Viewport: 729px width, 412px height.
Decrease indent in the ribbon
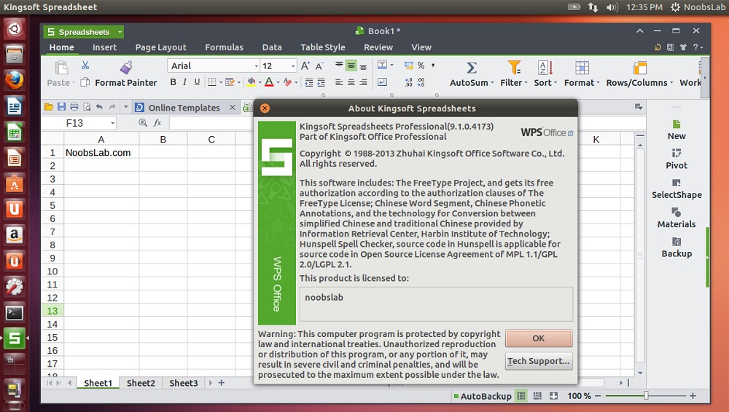click(308, 82)
